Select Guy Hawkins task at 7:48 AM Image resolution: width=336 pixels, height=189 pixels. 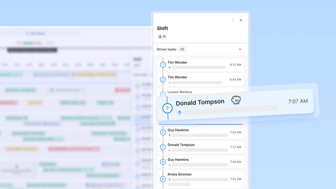pos(201,162)
